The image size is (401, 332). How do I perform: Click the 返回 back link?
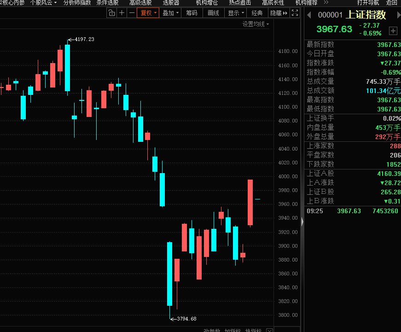[391, 3]
